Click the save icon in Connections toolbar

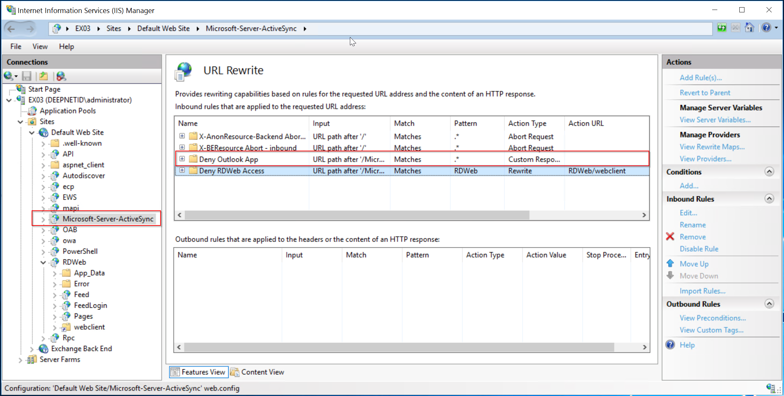point(26,76)
